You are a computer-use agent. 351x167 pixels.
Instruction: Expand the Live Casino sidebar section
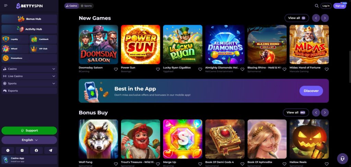coord(29,76)
